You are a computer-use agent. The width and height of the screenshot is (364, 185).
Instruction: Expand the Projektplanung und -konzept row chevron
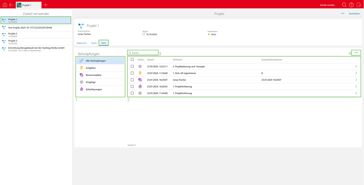point(356,66)
